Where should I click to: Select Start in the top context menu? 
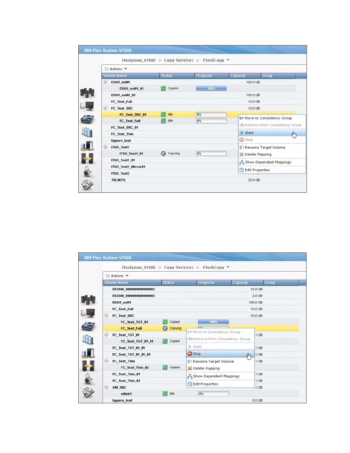(272, 133)
